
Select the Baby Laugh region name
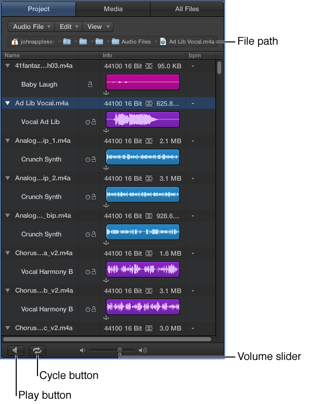40,85
